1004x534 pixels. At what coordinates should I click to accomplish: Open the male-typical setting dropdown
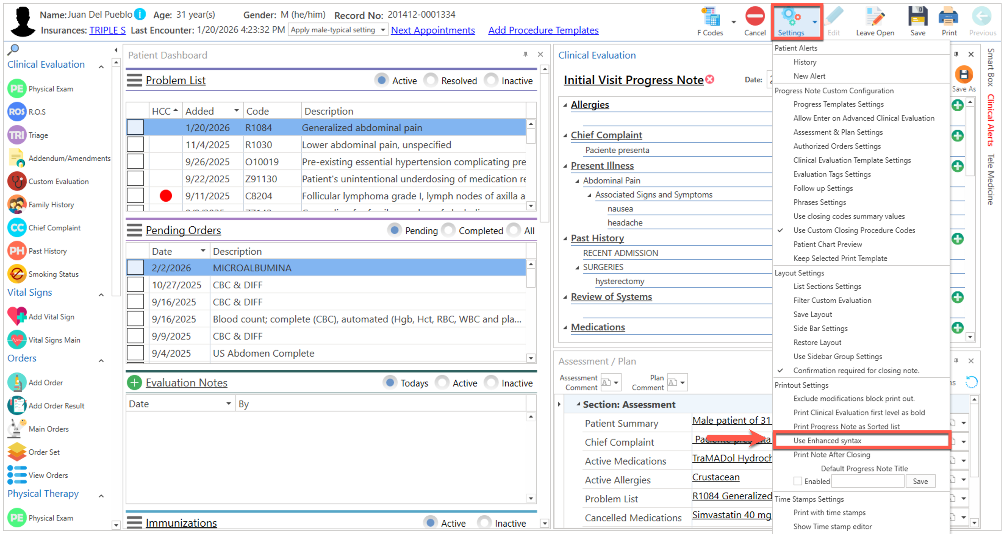click(x=383, y=30)
